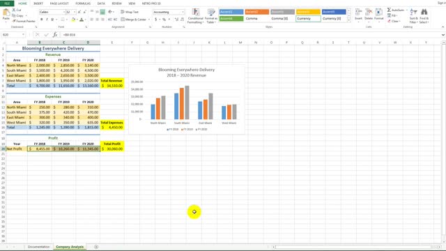Switch to the INSERT ribbon tab

[x=38, y=3]
